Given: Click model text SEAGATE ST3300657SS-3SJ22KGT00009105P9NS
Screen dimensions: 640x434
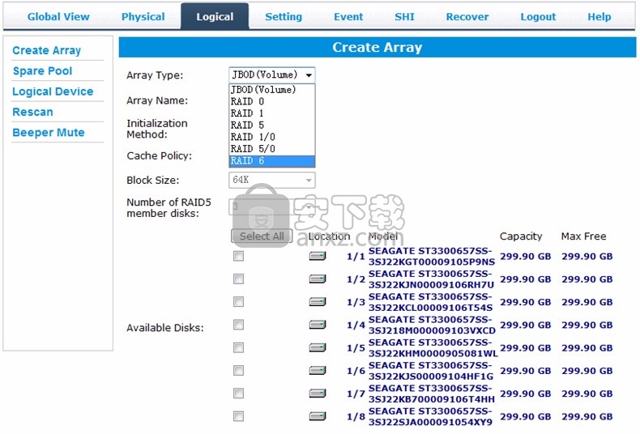Looking at the screenshot, I should click(x=432, y=256).
